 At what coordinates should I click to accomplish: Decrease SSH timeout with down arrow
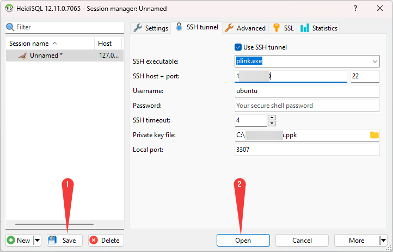272,123
